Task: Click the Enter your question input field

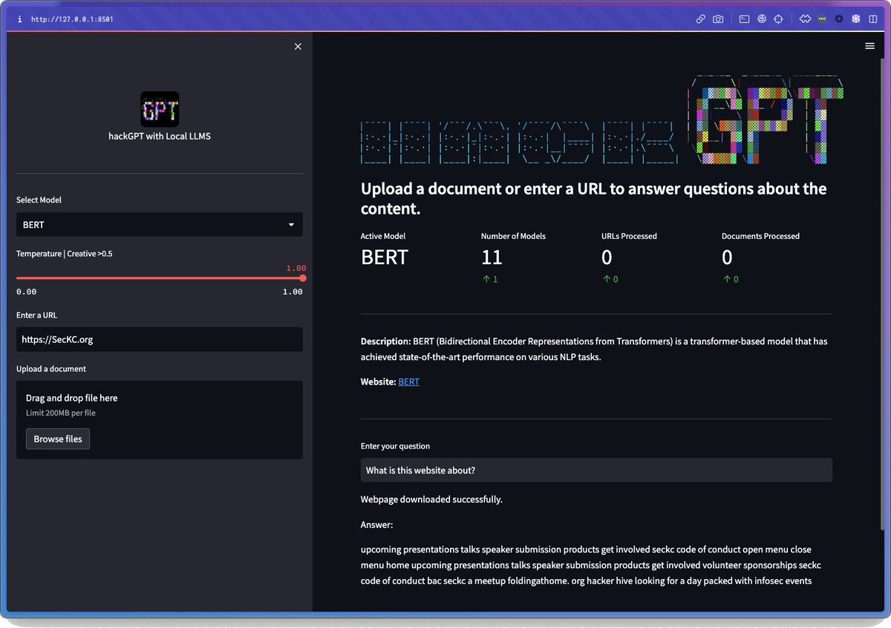Action: pyautogui.click(x=596, y=470)
